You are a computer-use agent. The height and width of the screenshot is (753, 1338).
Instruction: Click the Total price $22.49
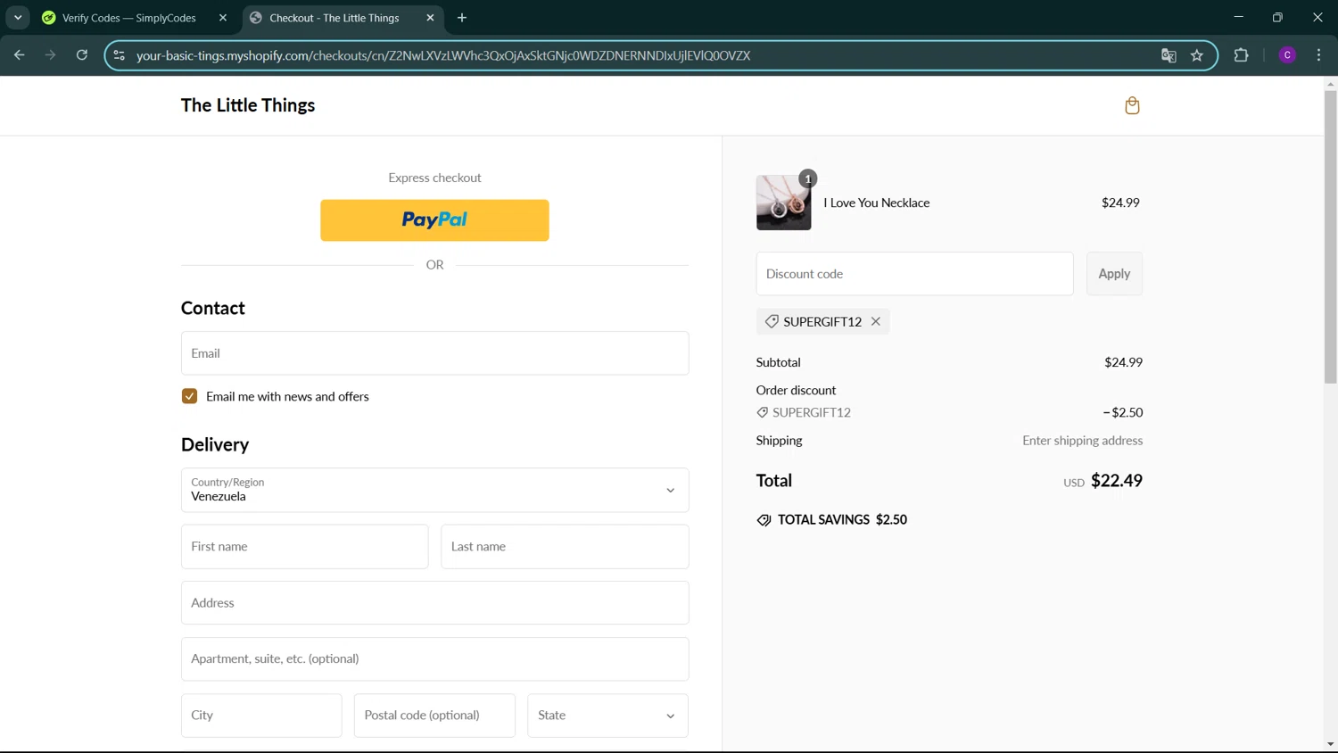(x=1117, y=481)
